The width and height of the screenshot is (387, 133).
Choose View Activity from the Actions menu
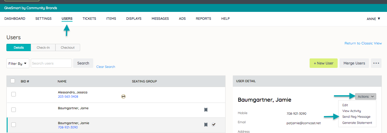click(351, 111)
